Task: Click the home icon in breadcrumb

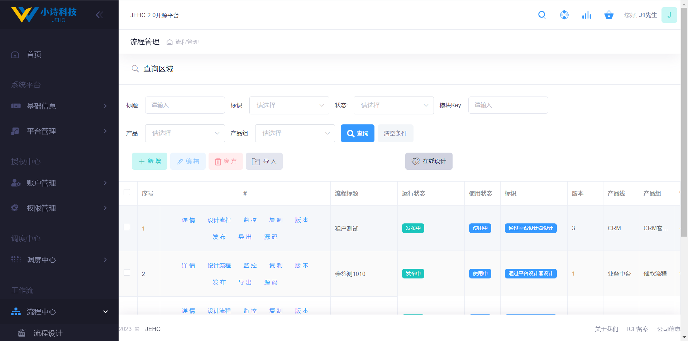Action: pyautogui.click(x=169, y=42)
